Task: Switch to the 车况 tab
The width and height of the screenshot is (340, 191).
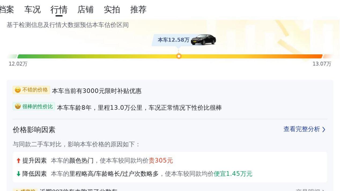Action: [x=32, y=10]
